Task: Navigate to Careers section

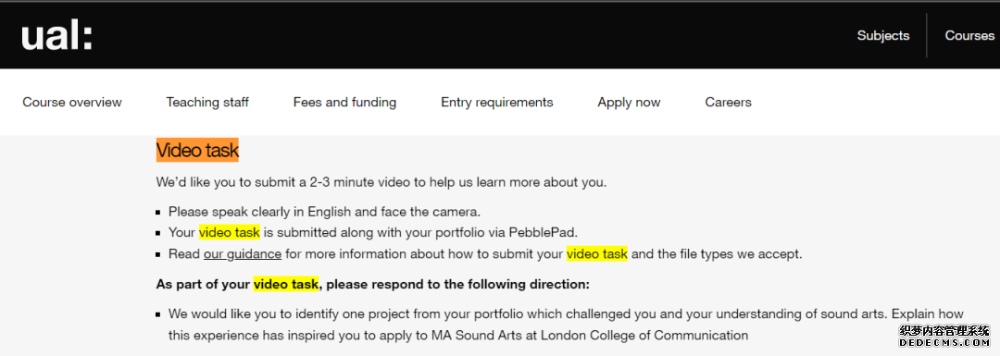Action: 728,102
